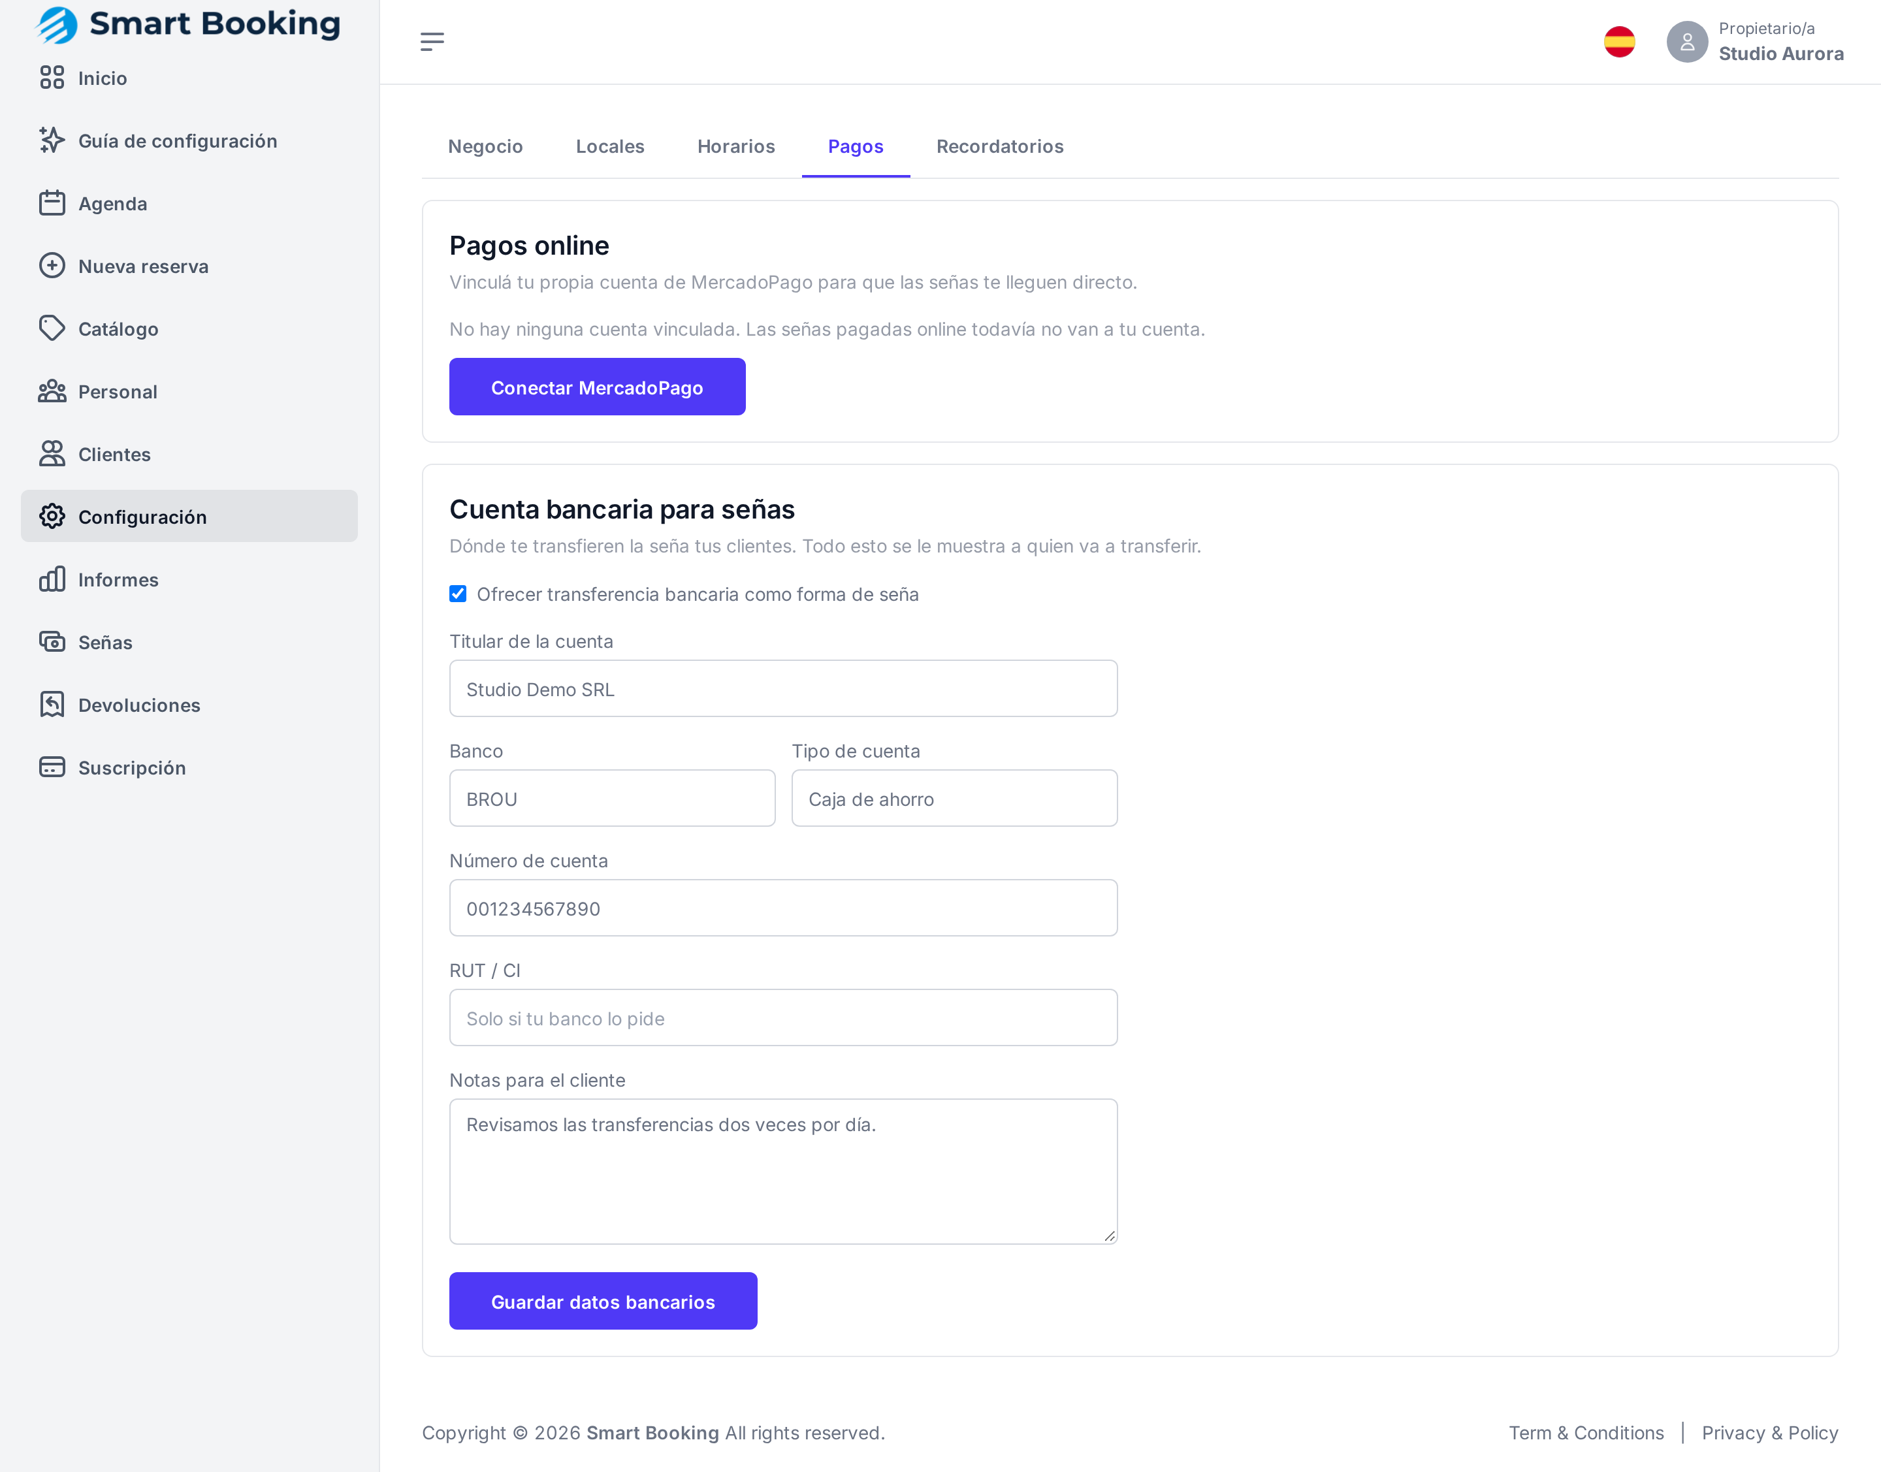
Task: Click the Catálogo tag icon
Action: tap(52, 328)
